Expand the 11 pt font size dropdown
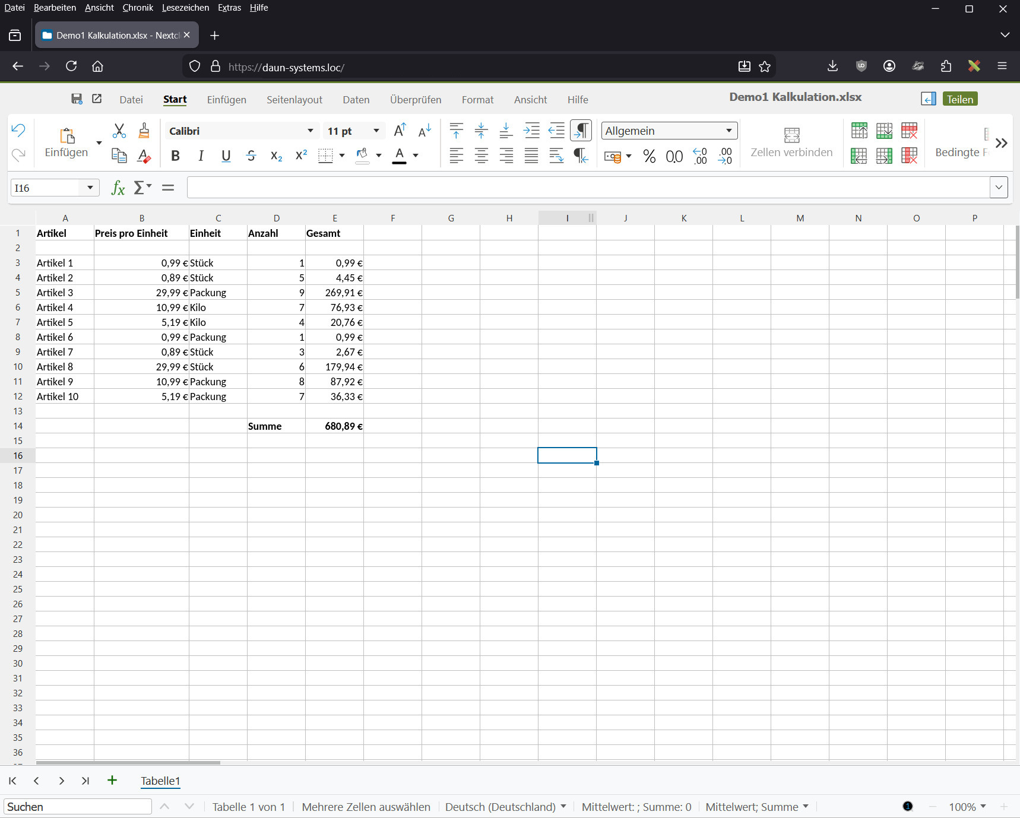Viewport: 1020px width, 818px height. [x=376, y=131]
